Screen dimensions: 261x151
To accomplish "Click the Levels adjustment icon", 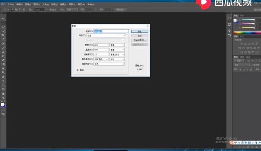I will point(246,44).
